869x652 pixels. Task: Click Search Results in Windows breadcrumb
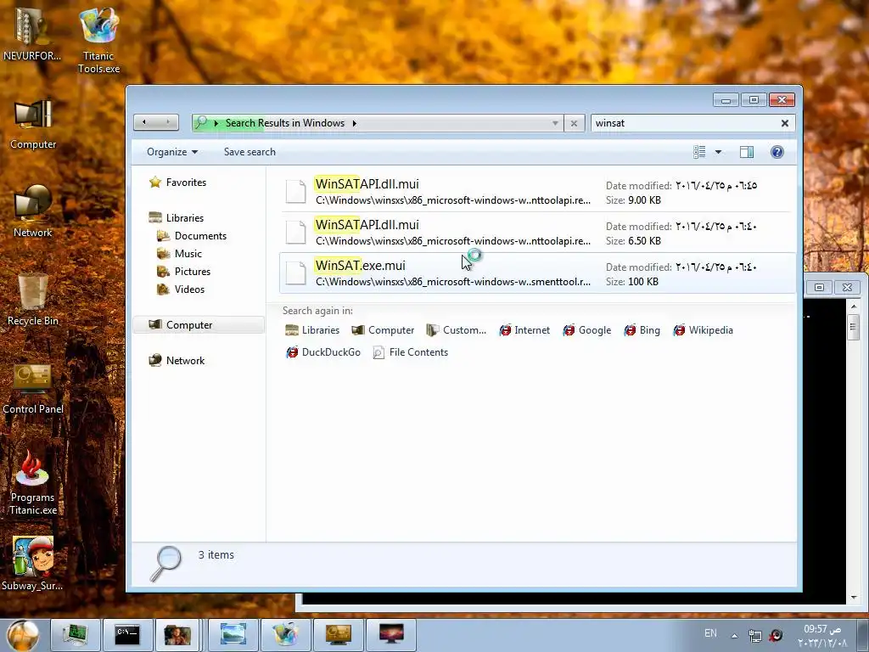[285, 123]
